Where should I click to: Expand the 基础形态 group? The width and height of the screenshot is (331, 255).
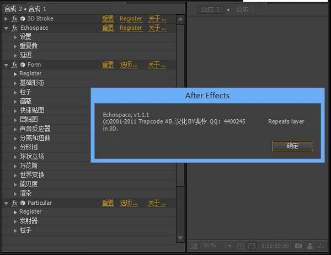click(15, 83)
